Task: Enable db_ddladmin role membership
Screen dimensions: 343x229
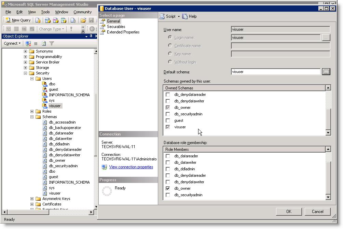Action: pos(168,169)
